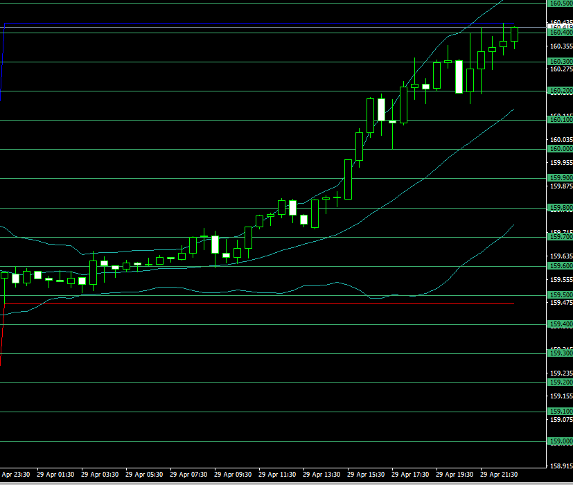Screen dimensions: 573x485
Task: Select the 159.000 price level label
Action: 560,441
